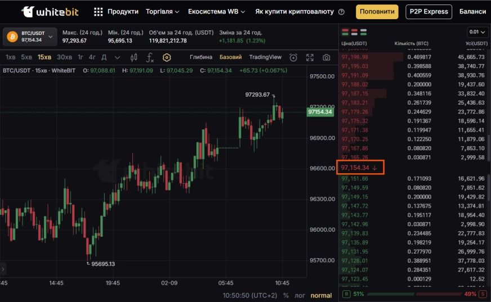Expand the BTC/USDT pair selector
The image size is (491, 302).
pyautogui.click(x=51, y=37)
